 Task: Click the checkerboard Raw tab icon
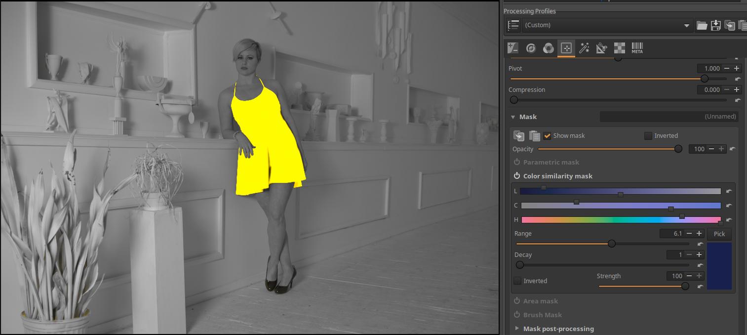click(619, 48)
